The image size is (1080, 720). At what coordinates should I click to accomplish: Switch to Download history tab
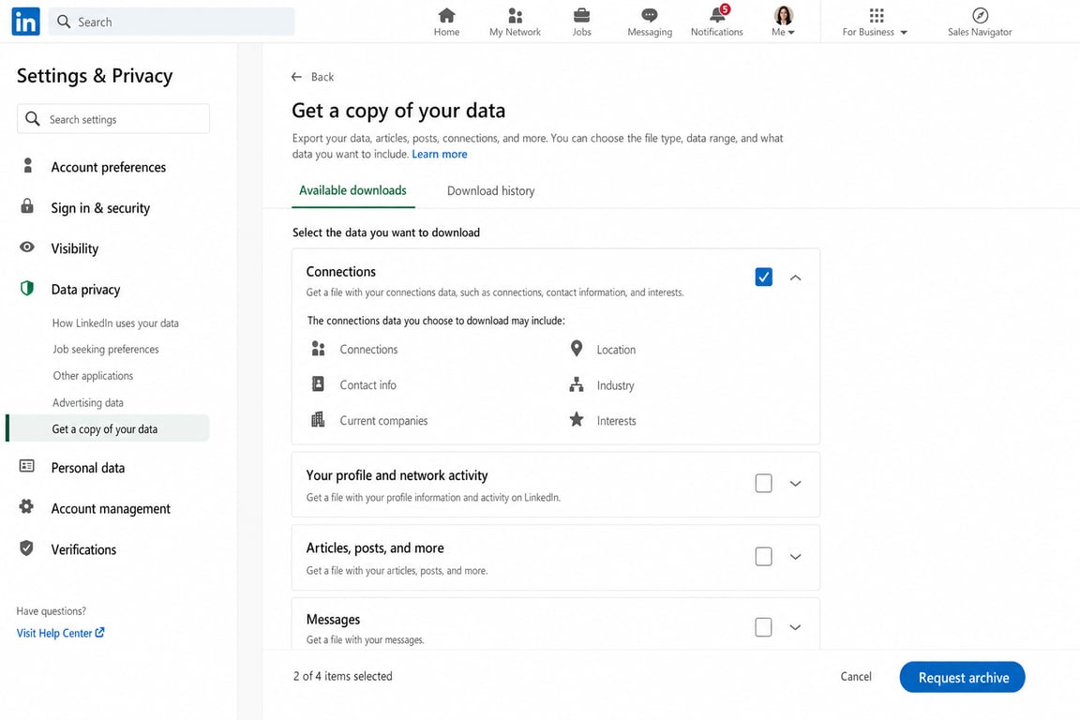coord(490,191)
